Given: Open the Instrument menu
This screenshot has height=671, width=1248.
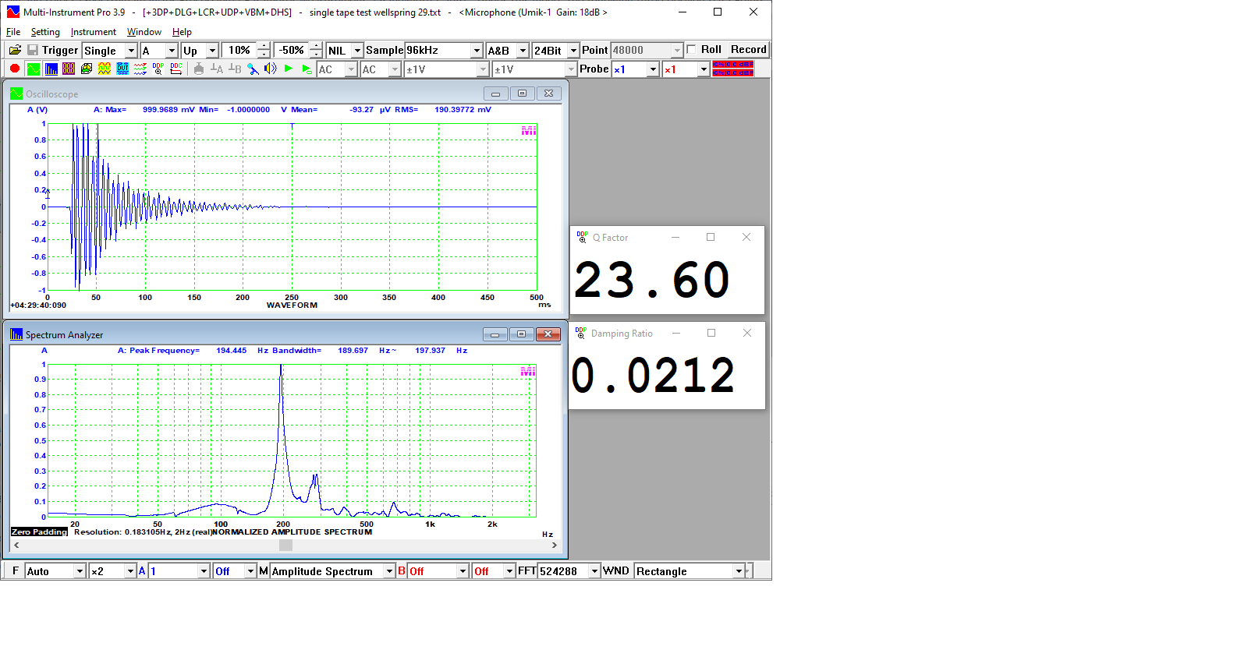Looking at the screenshot, I should [x=93, y=32].
